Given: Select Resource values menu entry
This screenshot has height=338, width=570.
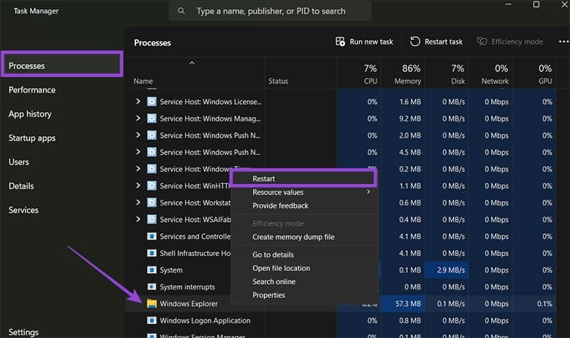Looking at the screenshot, I should pyautogui.click(x=304, y=192).
